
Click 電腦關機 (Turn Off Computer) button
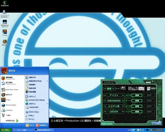click(x=42, y=125)
